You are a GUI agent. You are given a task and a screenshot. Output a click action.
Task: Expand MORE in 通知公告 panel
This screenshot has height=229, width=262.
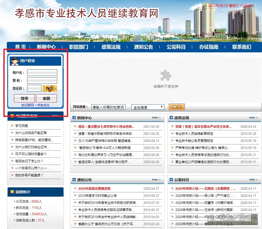pos(156,180)
